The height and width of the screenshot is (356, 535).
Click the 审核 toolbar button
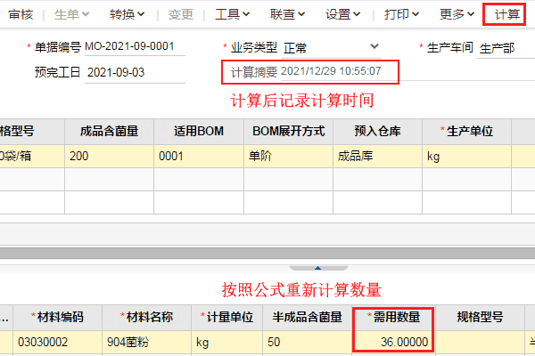pos(21,14)
